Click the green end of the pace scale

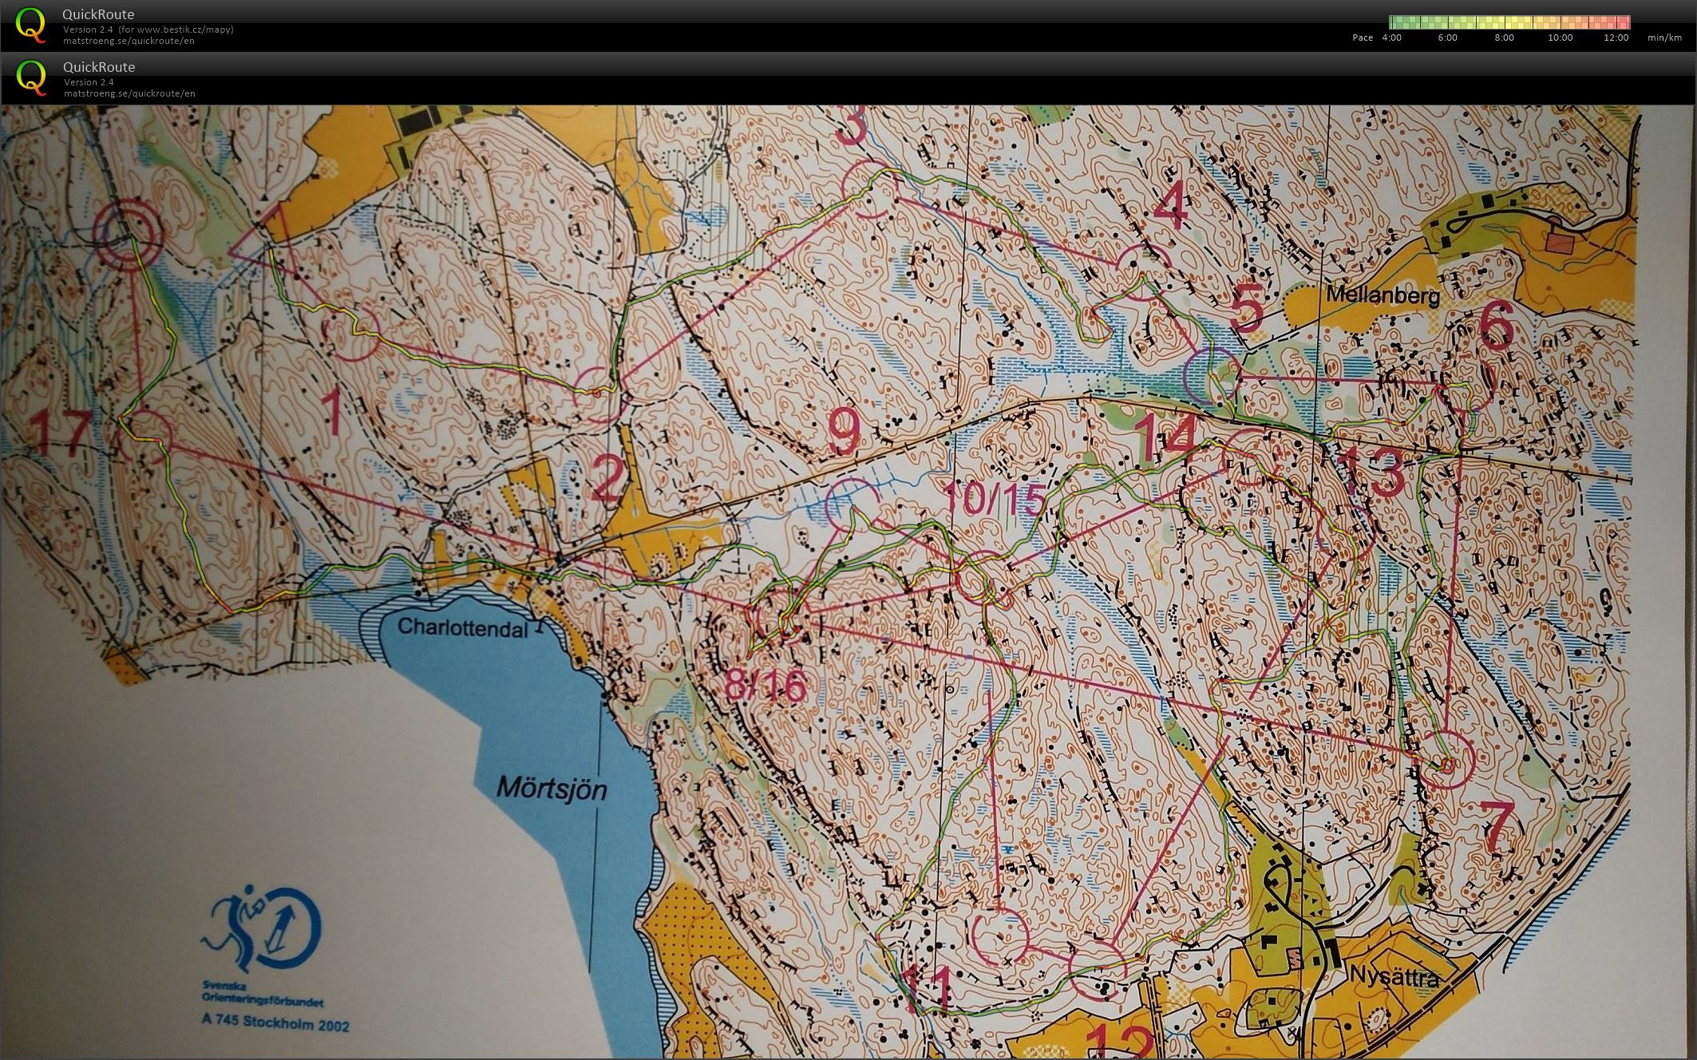[x=1394, y=22]
